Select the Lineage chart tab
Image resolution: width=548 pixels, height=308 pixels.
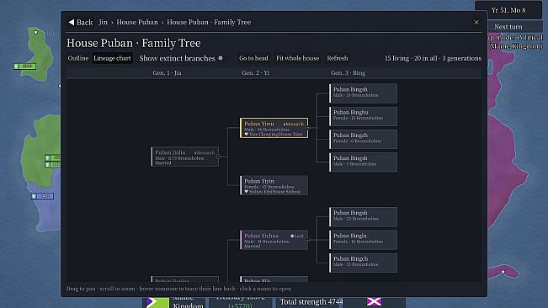[112, 58]
